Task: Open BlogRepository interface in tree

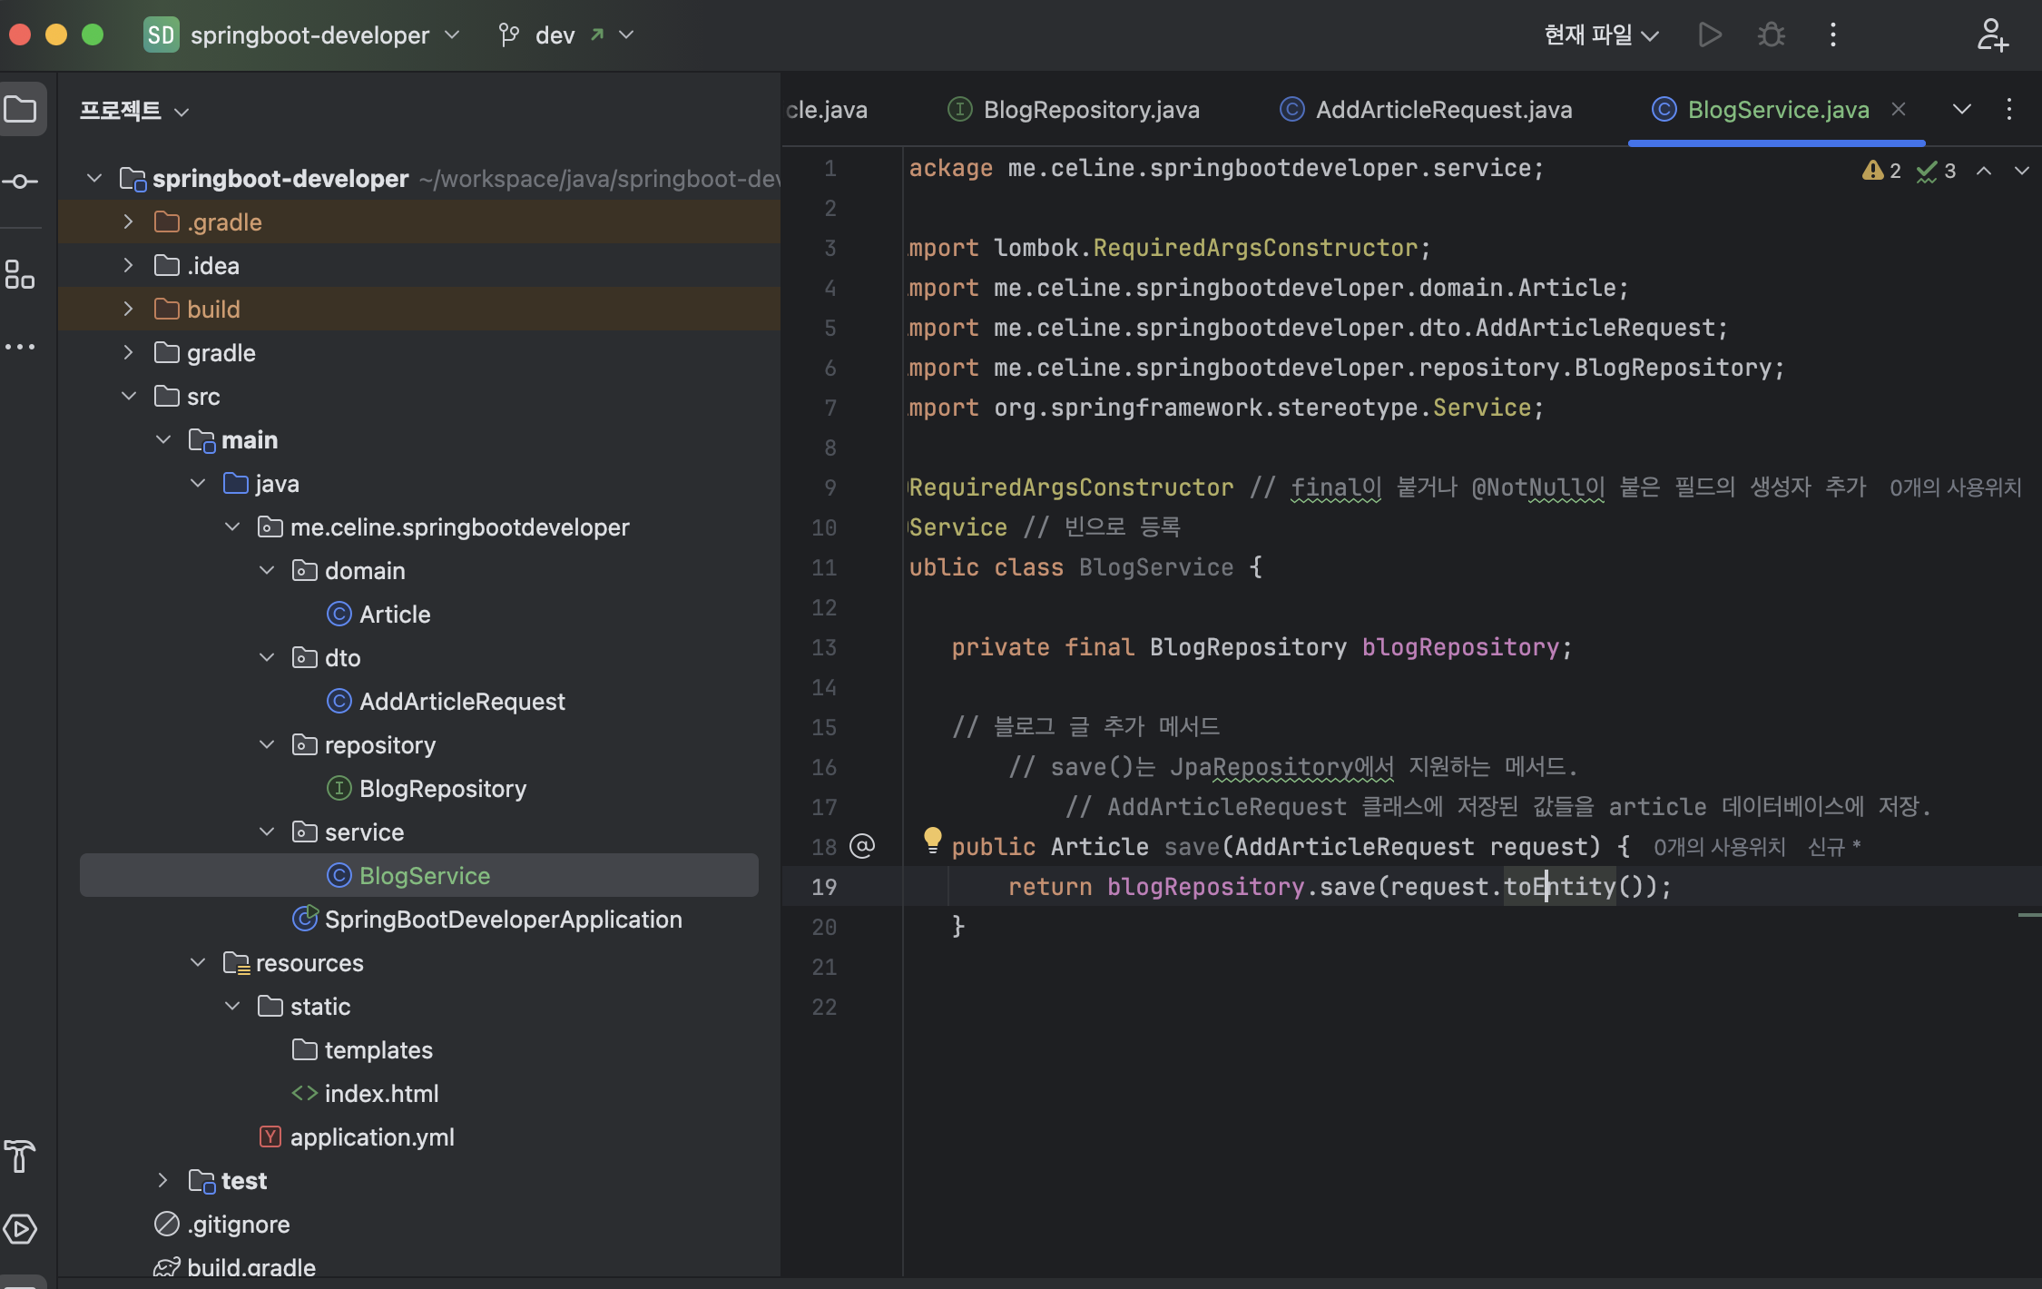Action: (x=427, y=789)
